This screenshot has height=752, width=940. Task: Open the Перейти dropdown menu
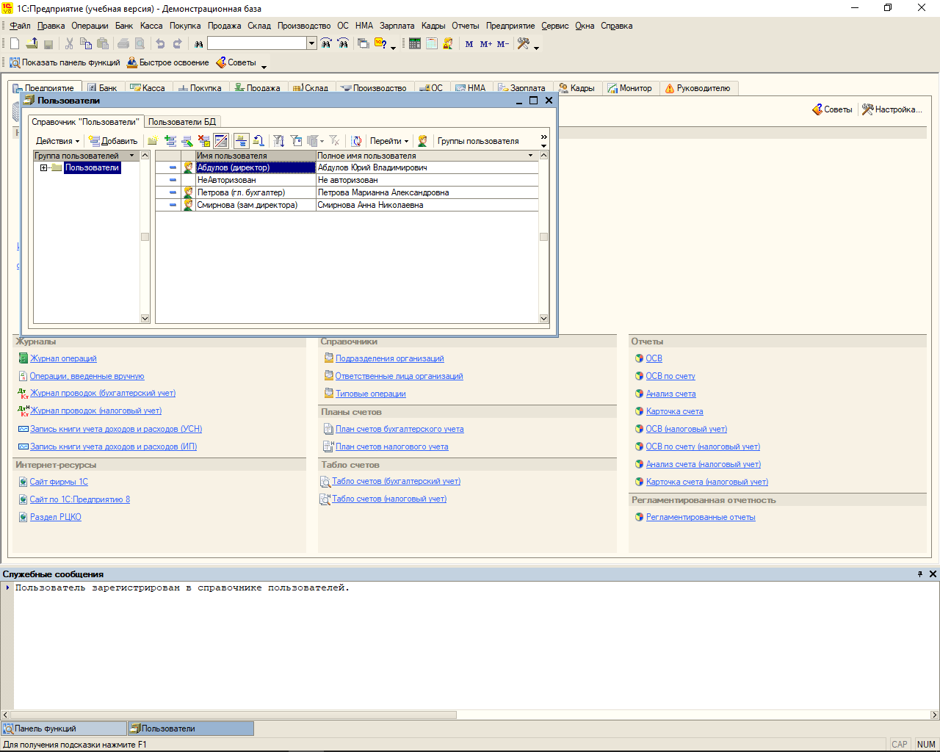[388, 141]
